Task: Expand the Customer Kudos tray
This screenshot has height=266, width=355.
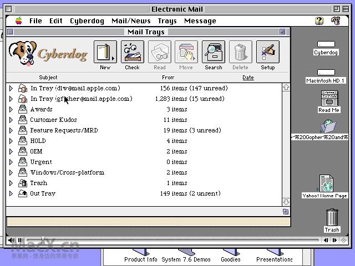Action: pos(11,120)
